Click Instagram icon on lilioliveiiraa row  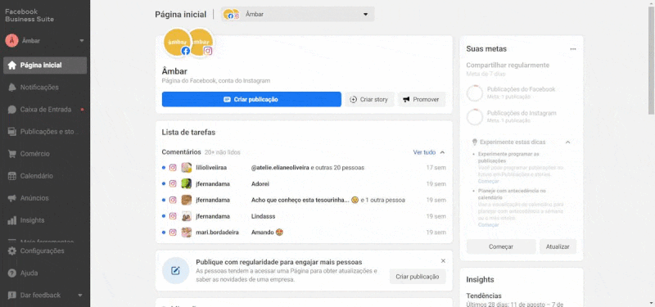(173, 168)
